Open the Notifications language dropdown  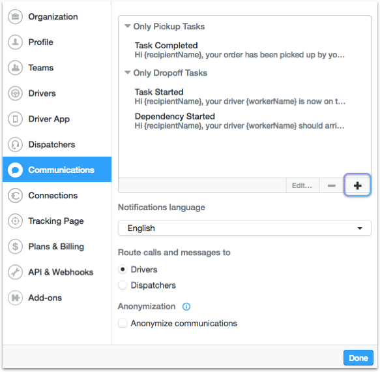[x=244, y=228]
